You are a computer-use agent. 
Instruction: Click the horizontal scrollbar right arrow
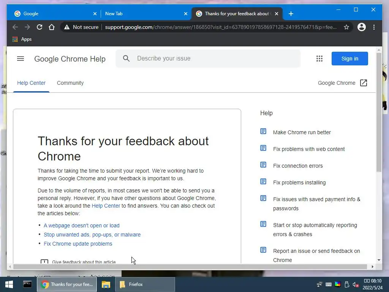[372, 267]
